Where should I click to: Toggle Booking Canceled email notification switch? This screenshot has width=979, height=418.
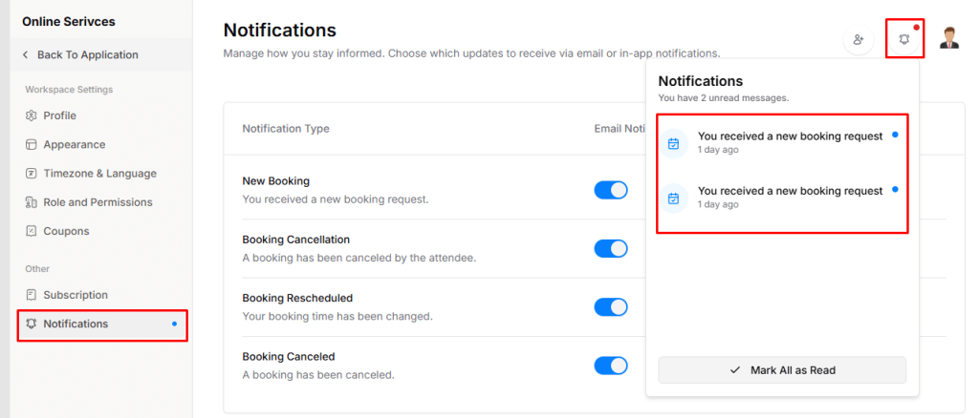[x=611, y=366]
